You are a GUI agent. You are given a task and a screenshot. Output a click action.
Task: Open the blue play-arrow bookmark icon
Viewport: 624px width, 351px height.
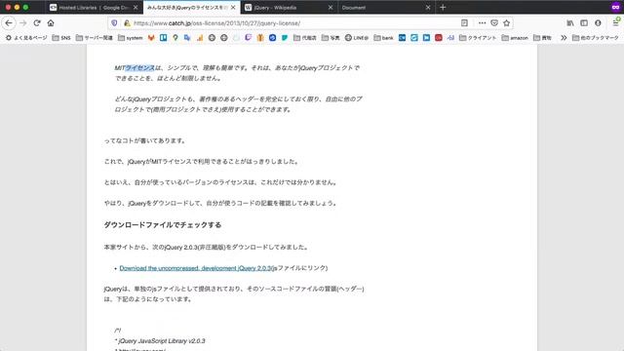point(426,38)
